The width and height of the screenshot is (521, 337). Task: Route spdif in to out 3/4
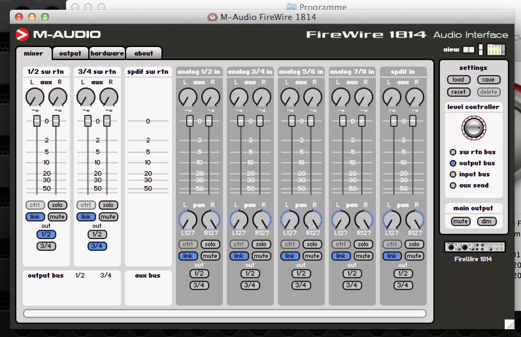point(403,285)
